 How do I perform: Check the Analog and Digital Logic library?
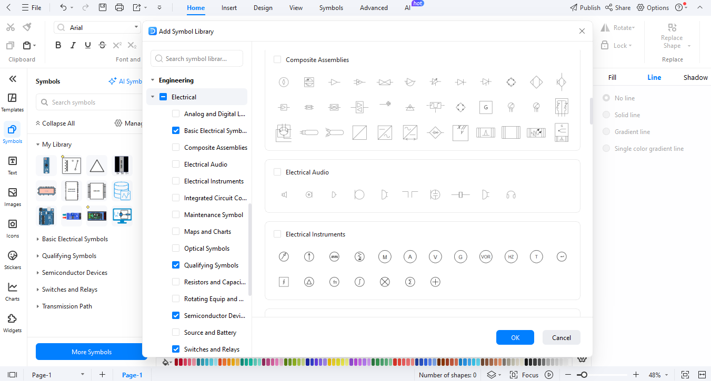coord(176,114)
